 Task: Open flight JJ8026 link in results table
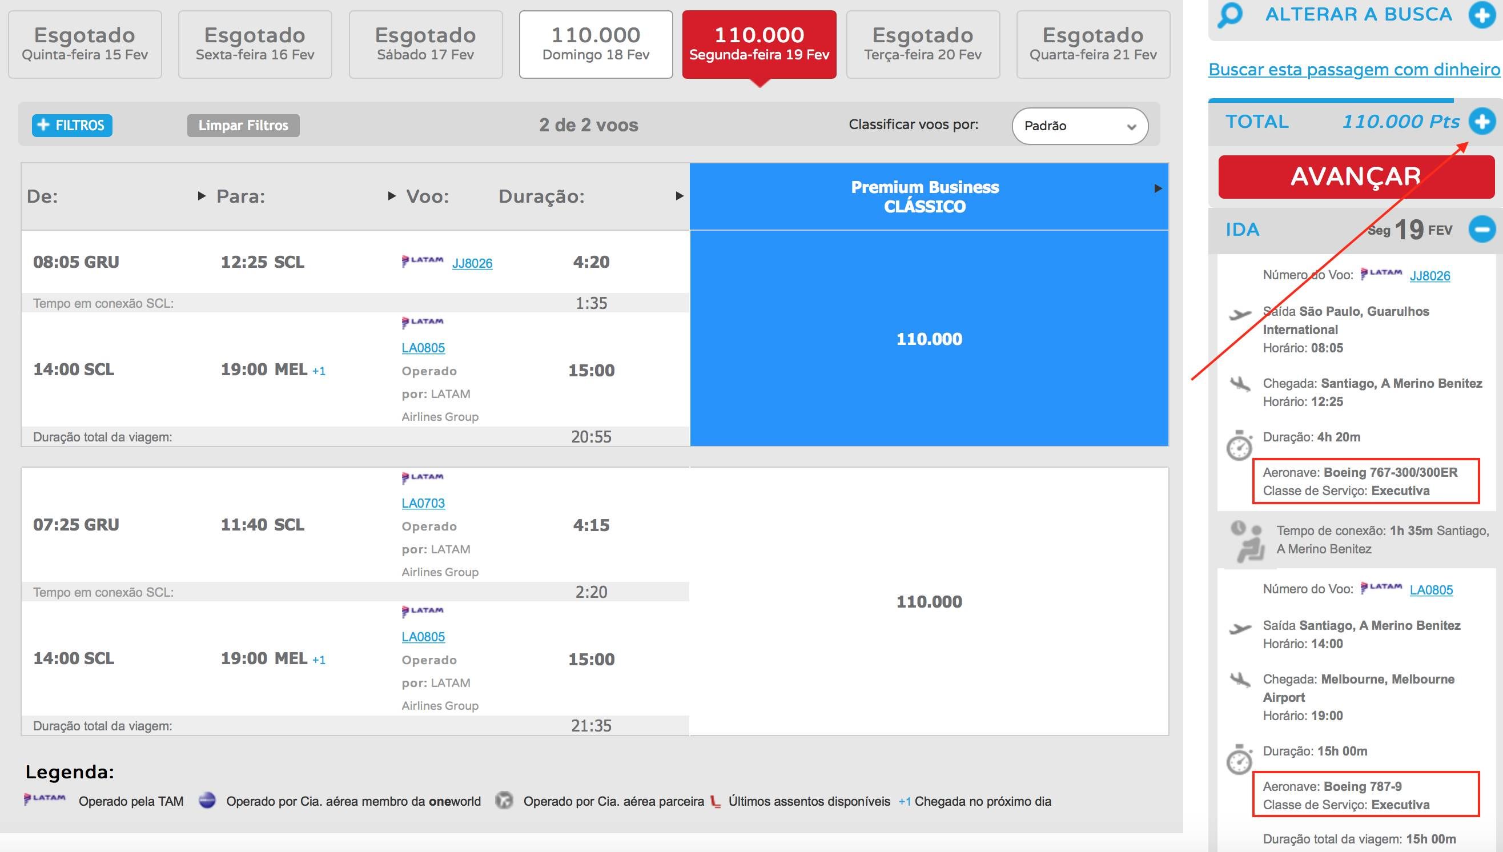pyautogui.click(x=472, y=263)
